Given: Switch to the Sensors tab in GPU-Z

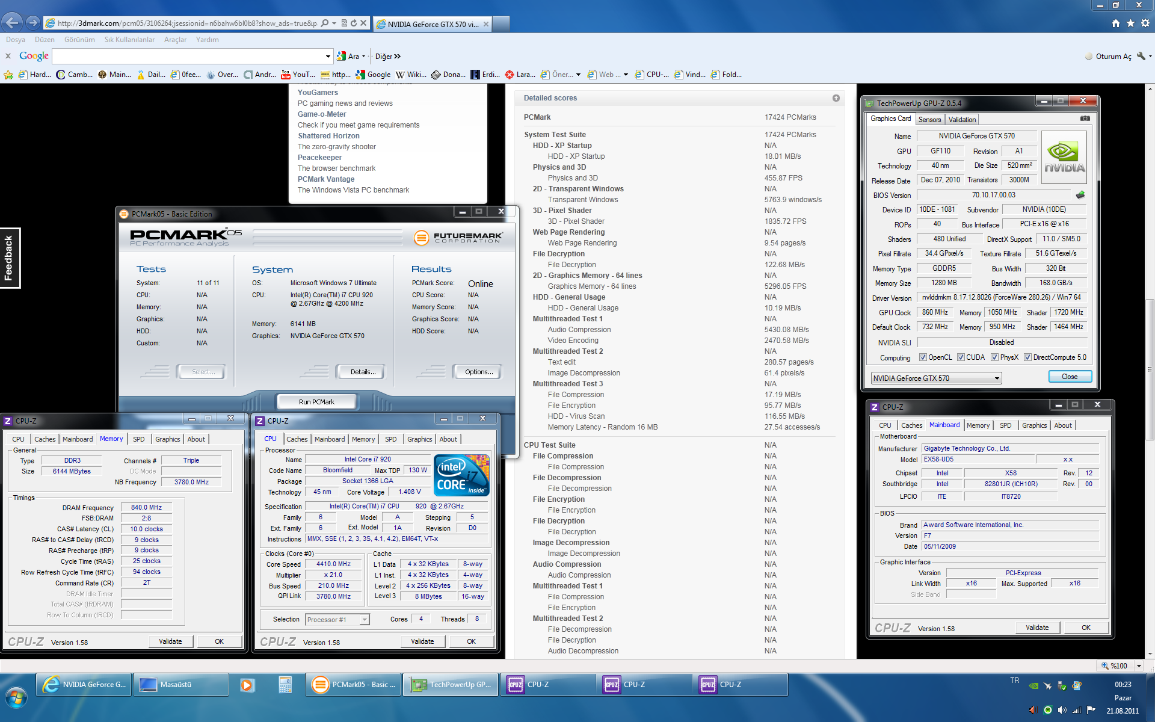Looking at the screenshot, I should click(929, 120).
